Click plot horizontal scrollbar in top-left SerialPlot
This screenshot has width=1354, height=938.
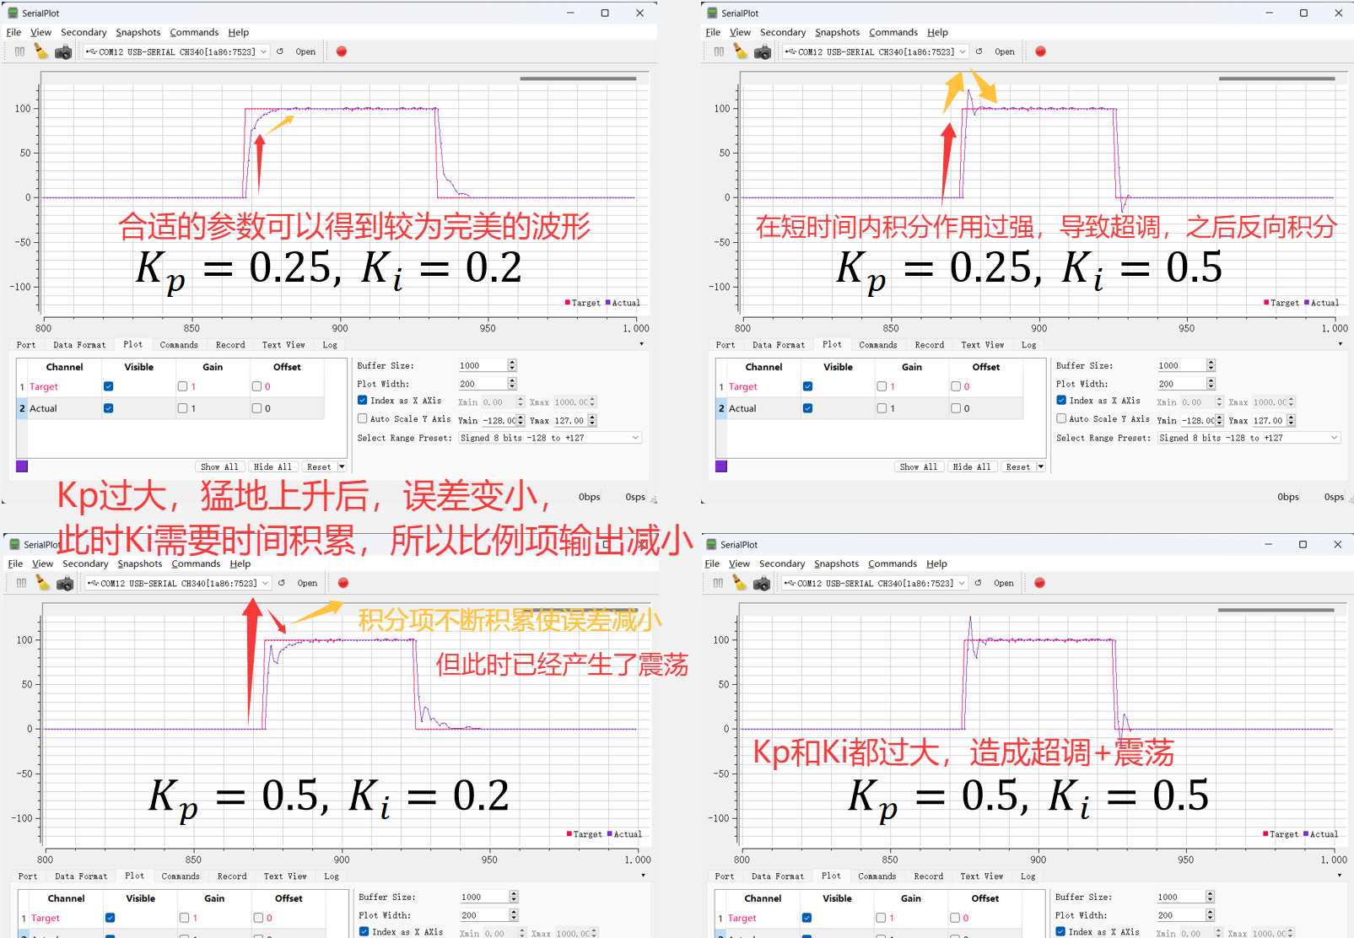click(578, 78)
